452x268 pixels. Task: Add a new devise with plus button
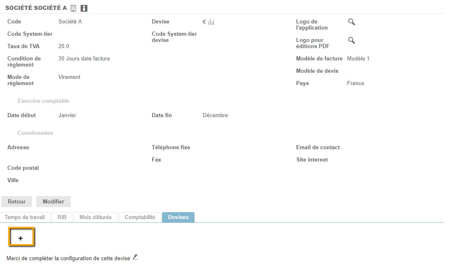21,238
